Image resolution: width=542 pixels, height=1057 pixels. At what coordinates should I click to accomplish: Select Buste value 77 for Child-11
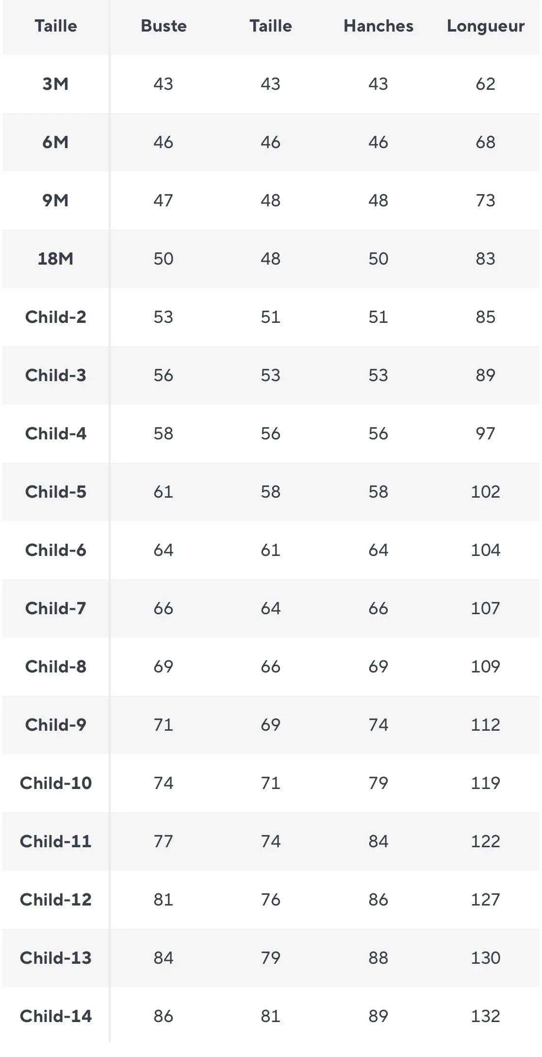tap(164, 841)
